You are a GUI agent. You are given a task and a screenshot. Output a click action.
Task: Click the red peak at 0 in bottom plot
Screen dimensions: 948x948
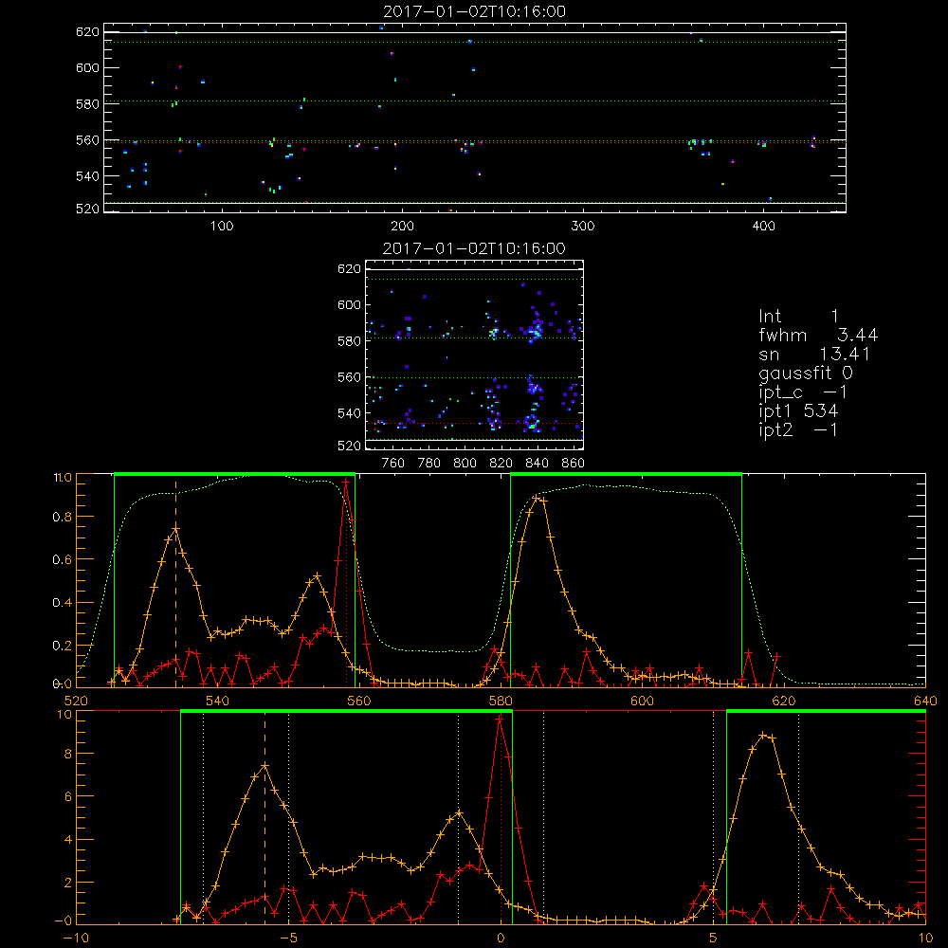[x=500, y=720]
